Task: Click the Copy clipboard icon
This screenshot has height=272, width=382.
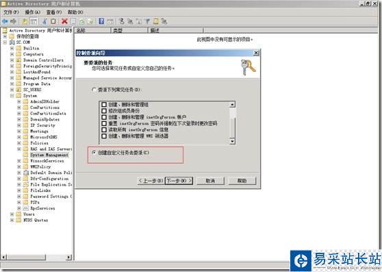Action: 53,21
